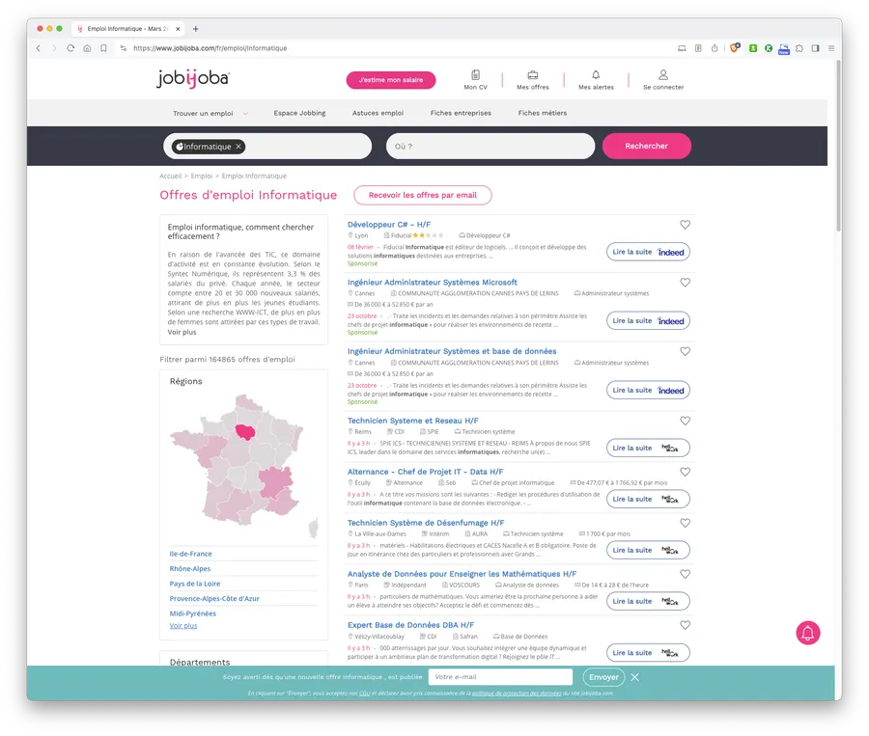869x736 pixels.
Task: Toggle browser sidebar panel icon
Action: coord(815,48)
